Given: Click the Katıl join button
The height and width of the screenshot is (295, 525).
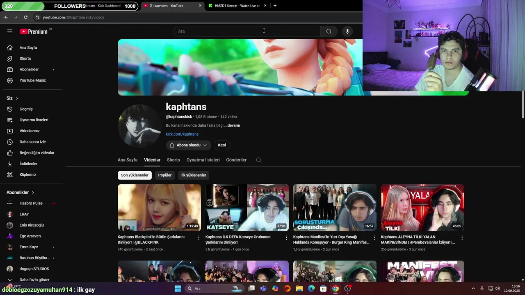Looking at the screenshot, I should 222,145.
